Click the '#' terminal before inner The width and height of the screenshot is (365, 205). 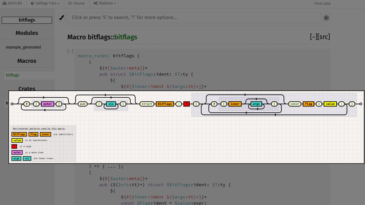[x=214, y=104]
